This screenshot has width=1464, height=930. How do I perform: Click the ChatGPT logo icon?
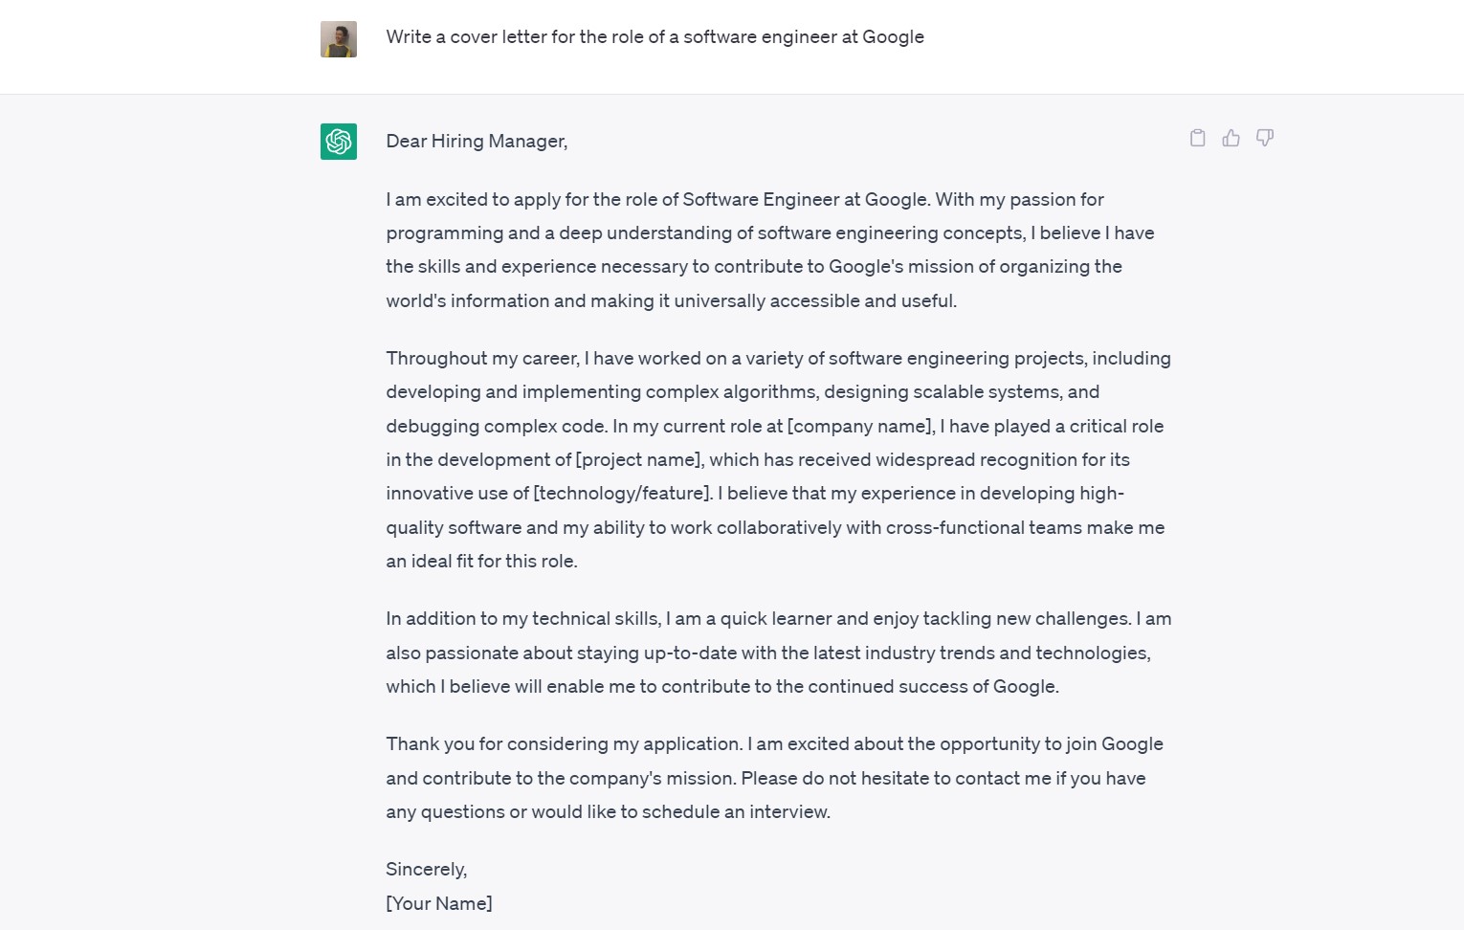[339, 142]
